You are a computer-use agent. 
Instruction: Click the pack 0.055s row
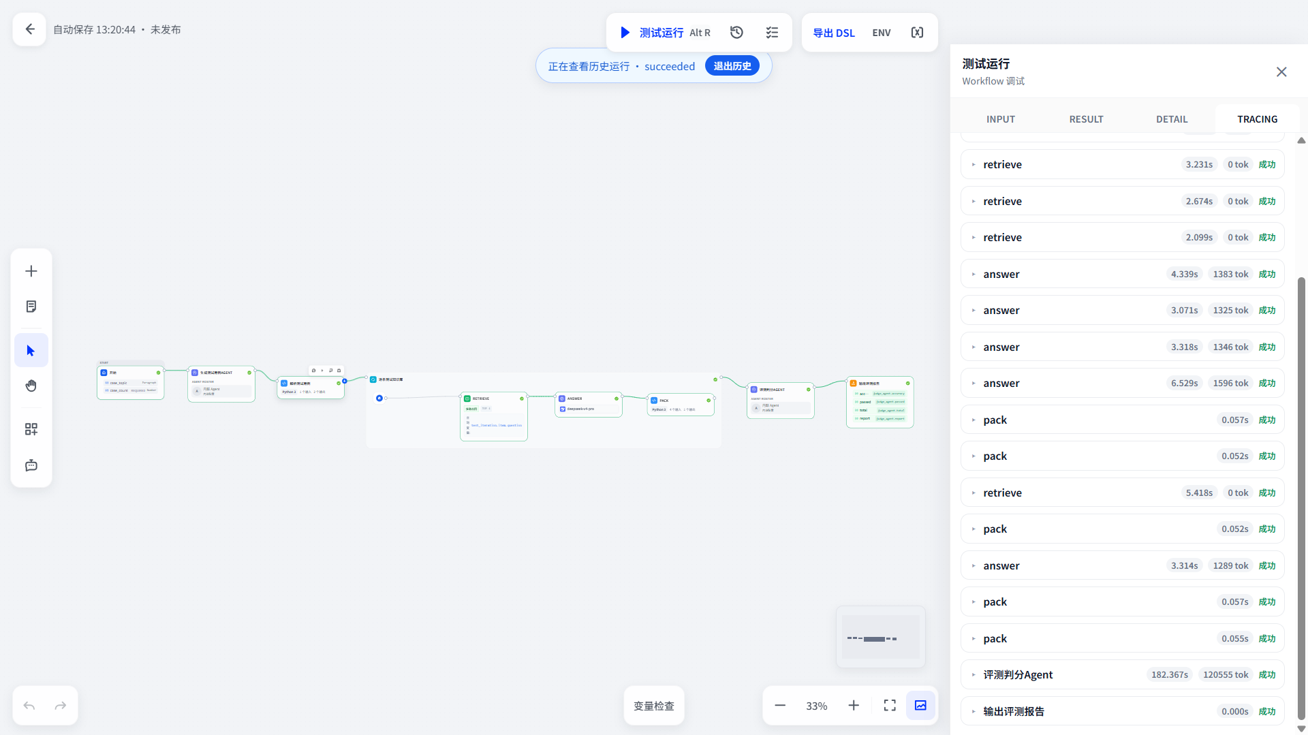point(1123,638)
